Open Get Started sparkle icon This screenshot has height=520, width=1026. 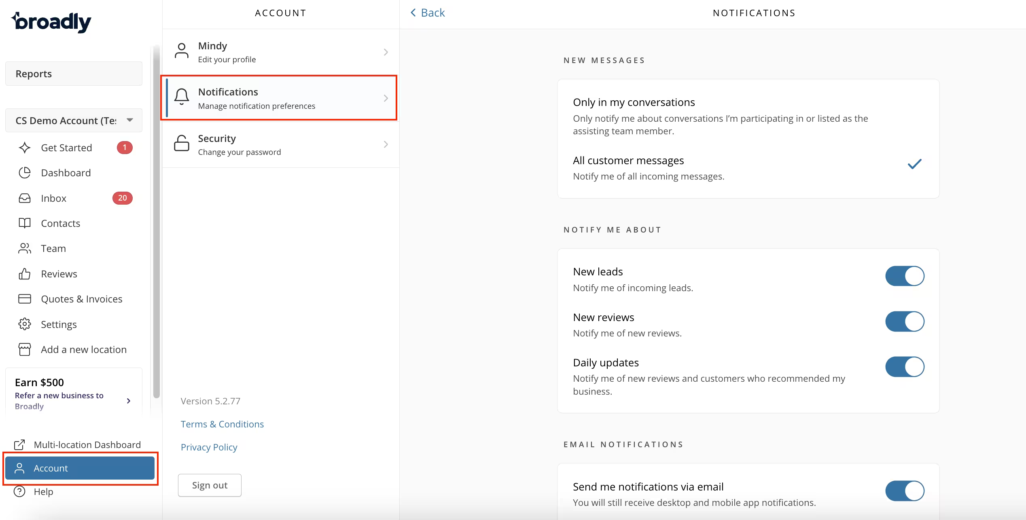coord(25,148)
